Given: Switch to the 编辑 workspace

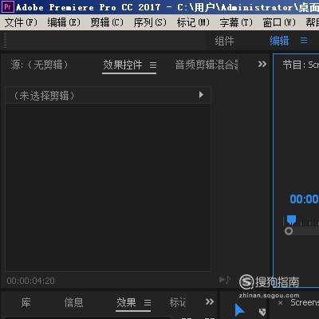Looking at the screenshot, I should (x=279, y=41).
